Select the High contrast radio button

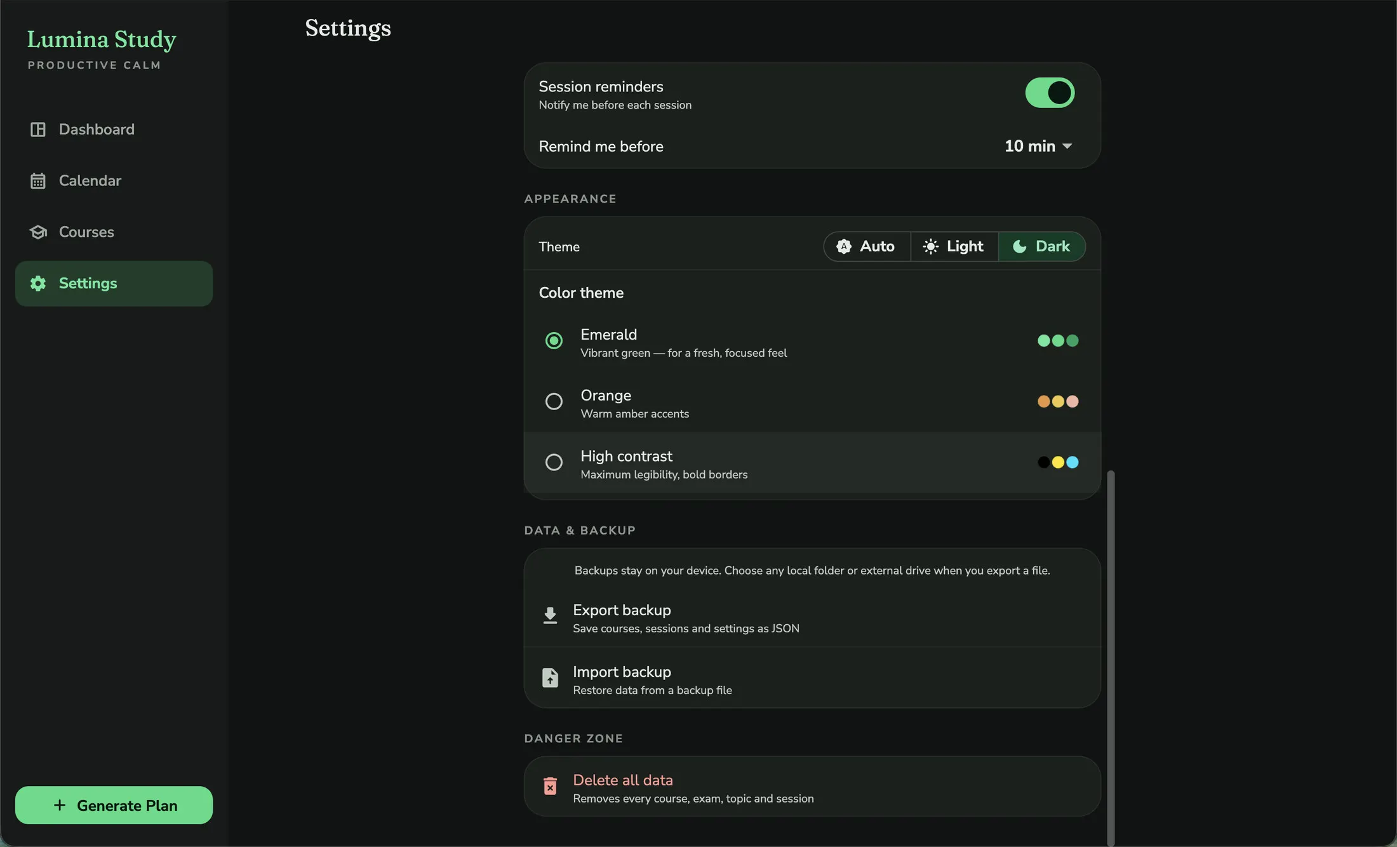pyautogui.click(x=554, y=462)
